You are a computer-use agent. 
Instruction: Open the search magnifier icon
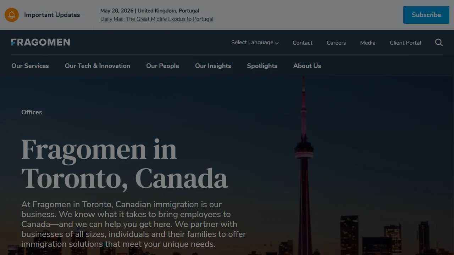439,42
